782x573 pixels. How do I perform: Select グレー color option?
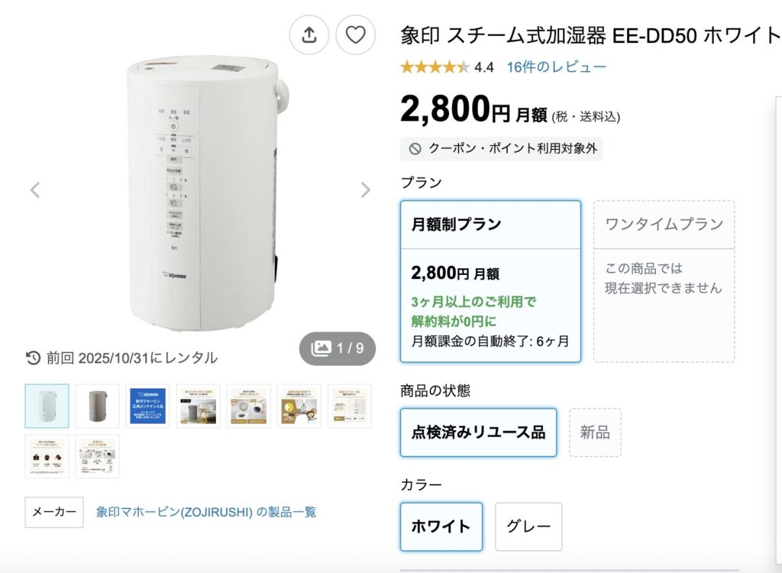tap(528, 526)
